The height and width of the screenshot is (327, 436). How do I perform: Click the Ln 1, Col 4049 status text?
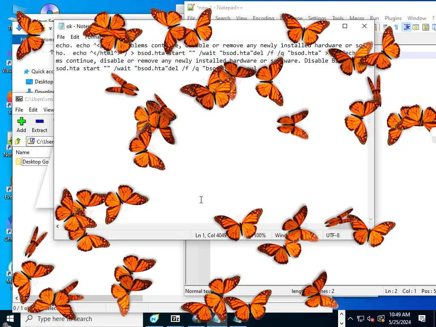pyautogui.click(x=211, y=235)
